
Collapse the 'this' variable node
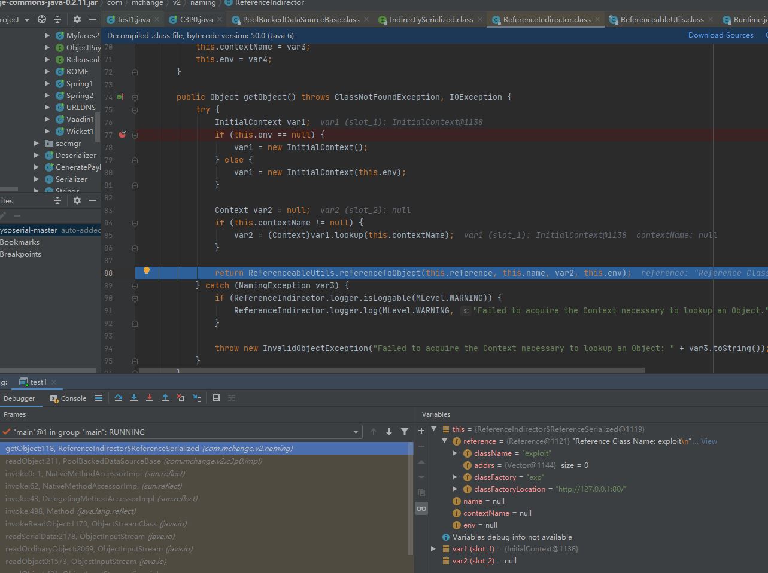[433, 429]
